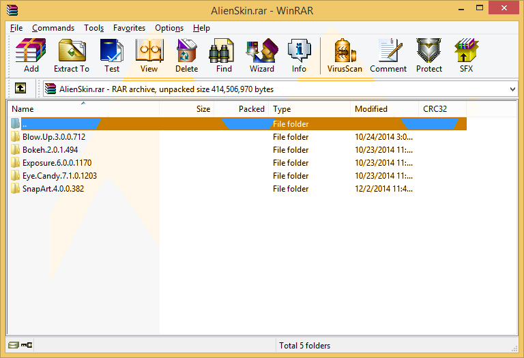The width and height of the screenshot is (524, 358).
Task: Open the File menu
Action: click(x=16, y=28)
